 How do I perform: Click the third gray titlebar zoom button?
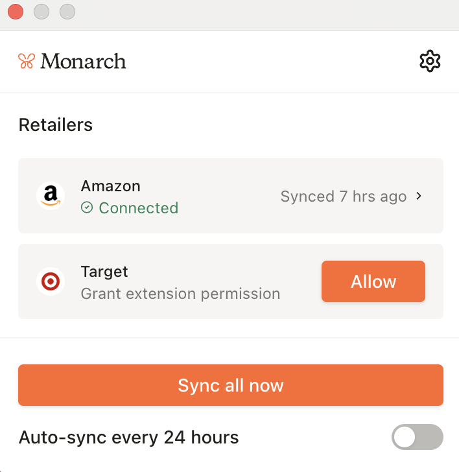click(67, 12)
